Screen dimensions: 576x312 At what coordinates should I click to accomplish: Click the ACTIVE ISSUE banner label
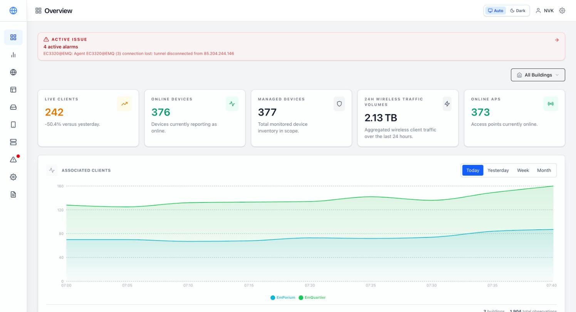coord(69,39)
